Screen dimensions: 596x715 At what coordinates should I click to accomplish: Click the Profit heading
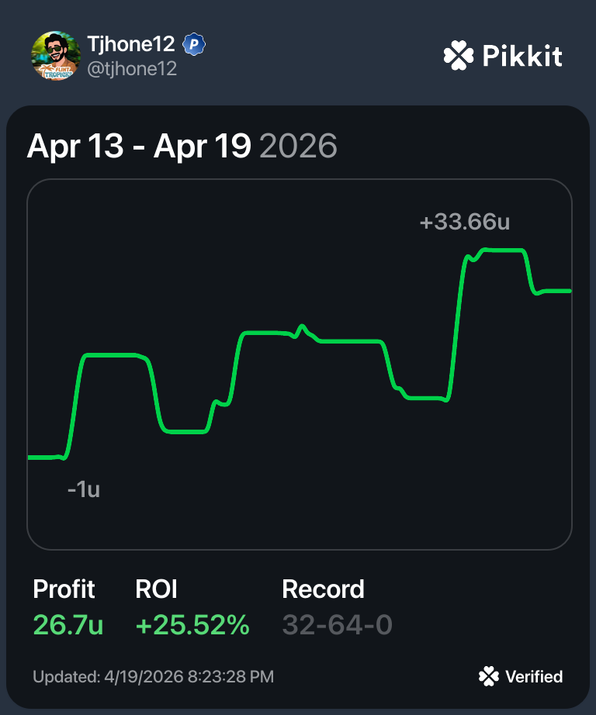pos(64,589)
